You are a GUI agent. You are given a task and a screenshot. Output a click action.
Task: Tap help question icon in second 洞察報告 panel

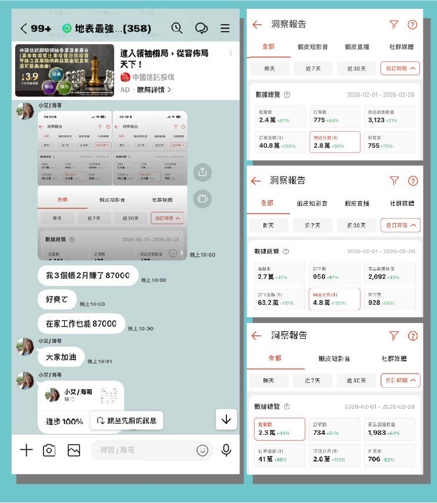[413, 181]
